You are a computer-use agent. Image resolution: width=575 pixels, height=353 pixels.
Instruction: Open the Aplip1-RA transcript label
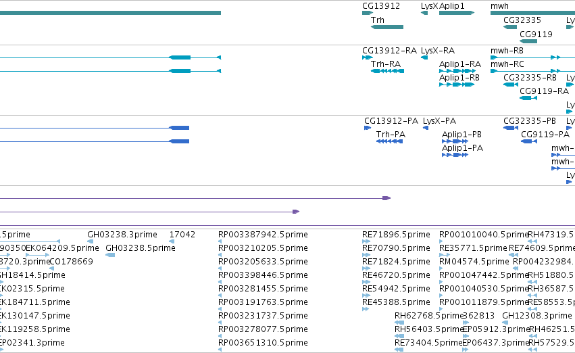click(x=460, y=64)
